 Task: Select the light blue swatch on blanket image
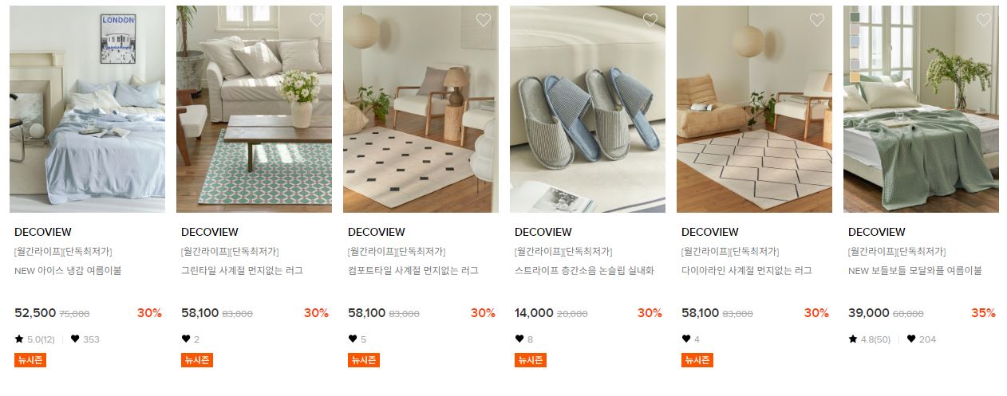855,41
